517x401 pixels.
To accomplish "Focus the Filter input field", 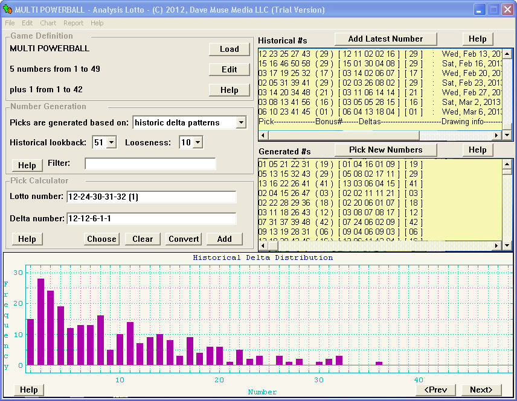I will (150, 163).
